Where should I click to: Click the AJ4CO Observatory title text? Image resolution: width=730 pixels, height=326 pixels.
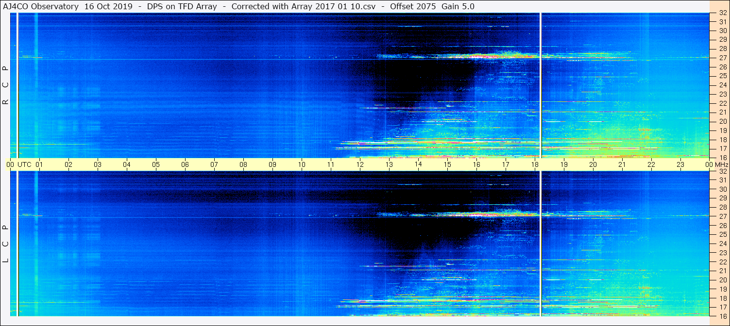(x=40, y=6)
